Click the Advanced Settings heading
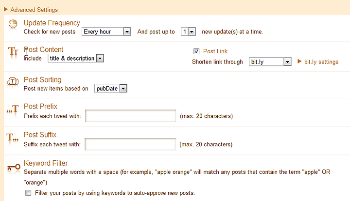This screenshot has width=350, height=201. tap(34, 10)
